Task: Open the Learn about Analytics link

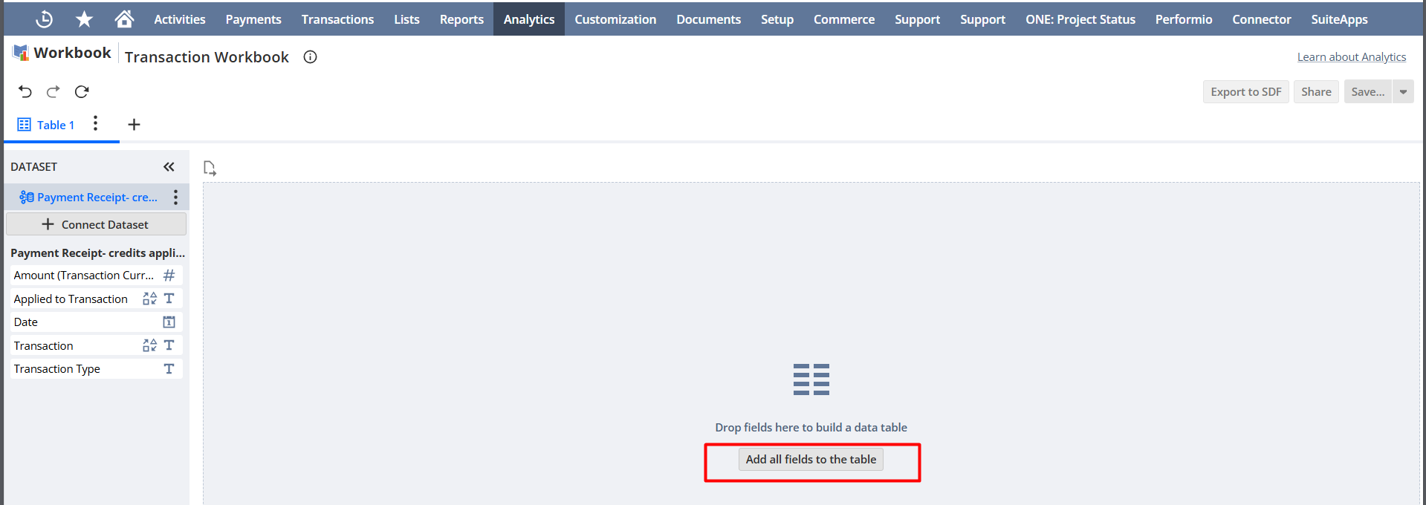Action: pyautogui.click(x=1351, y=57)
